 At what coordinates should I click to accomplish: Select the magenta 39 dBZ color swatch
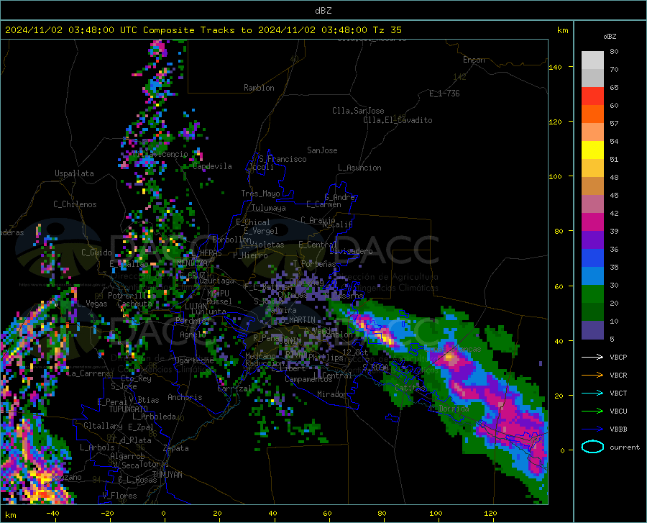[592, 222]
